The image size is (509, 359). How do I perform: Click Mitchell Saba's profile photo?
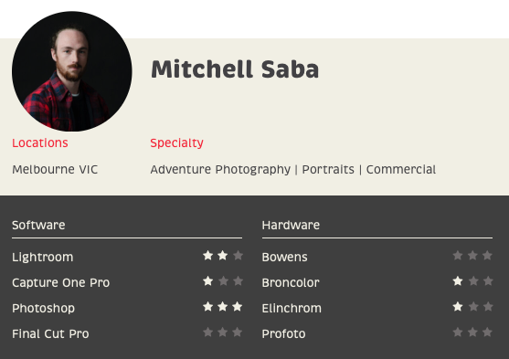tap(72, 71)
